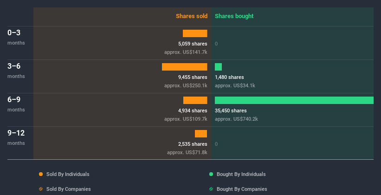
Task: Click the orange Sold By Individuals legend dot
Action: click(41, 174)
